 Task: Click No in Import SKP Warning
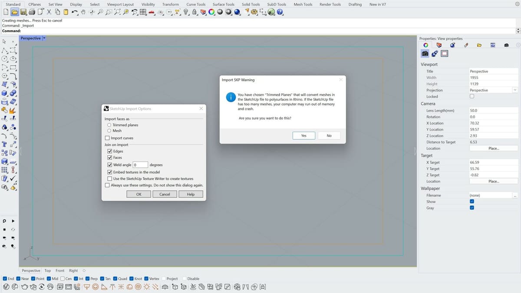click(329, 135)
